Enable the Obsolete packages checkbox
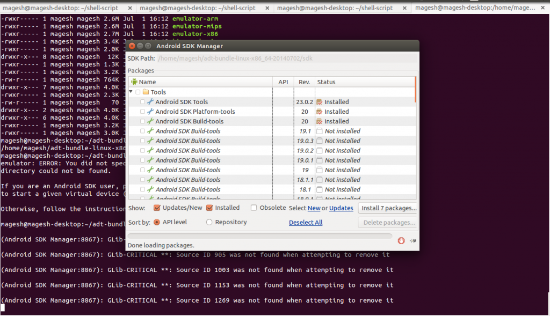 [253, 208]
